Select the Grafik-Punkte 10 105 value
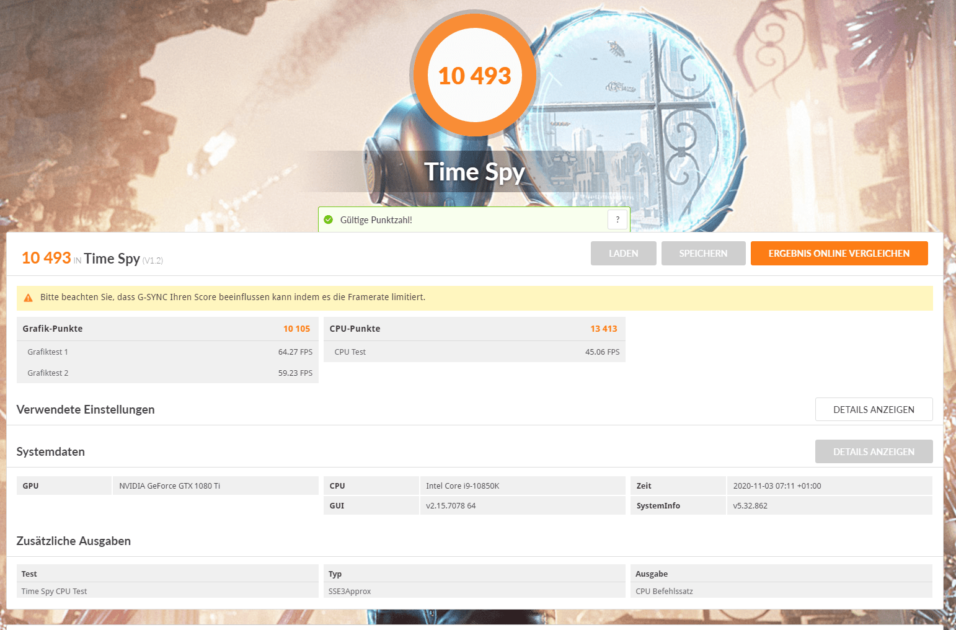956x630 pixels. pyautogui.click(x=296, y=329)
